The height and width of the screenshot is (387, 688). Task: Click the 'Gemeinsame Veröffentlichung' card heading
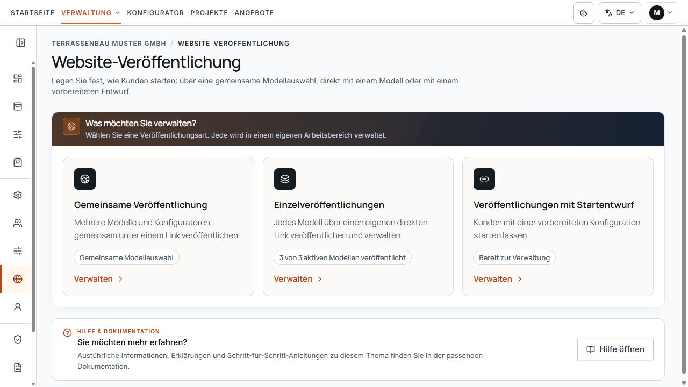coord(141,205)
